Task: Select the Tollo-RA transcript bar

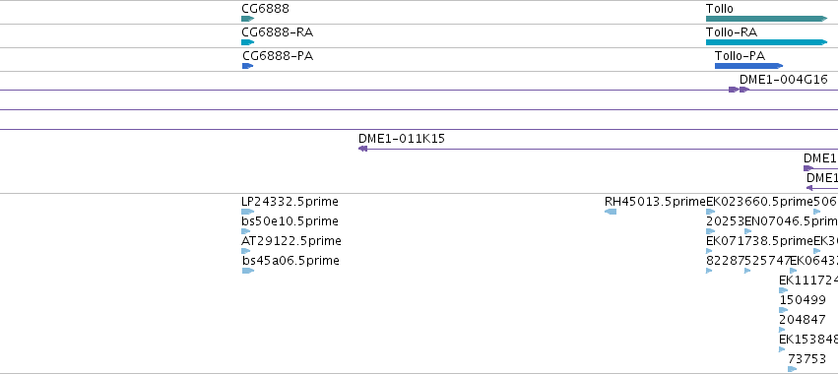Action: [x=766, y=42]
